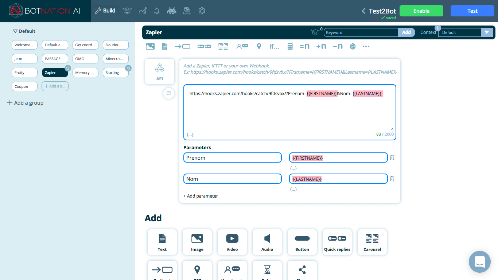Open the chat support bubble
This screenshot has height=280, width=498.
click(479, 261)
